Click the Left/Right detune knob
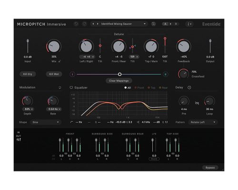This screenshot has height=190, width=238. click(86, 47)
